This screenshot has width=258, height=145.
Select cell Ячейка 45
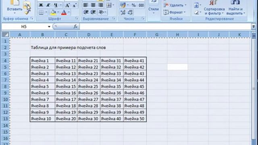135,87
